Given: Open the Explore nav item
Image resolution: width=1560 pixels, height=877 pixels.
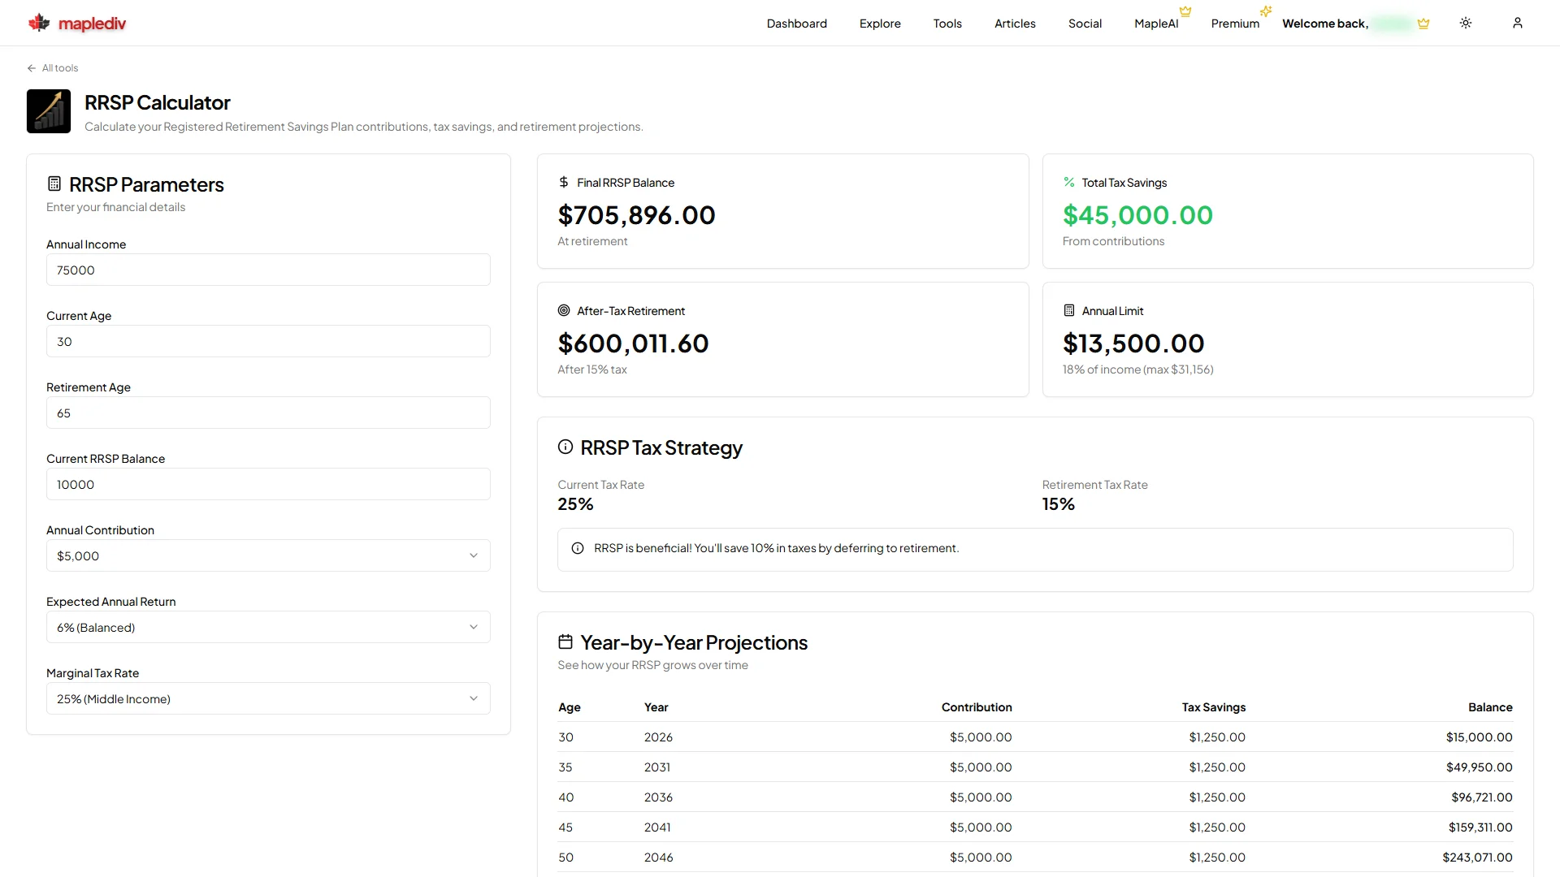Looking at the screenshot, I should [880, 24].
